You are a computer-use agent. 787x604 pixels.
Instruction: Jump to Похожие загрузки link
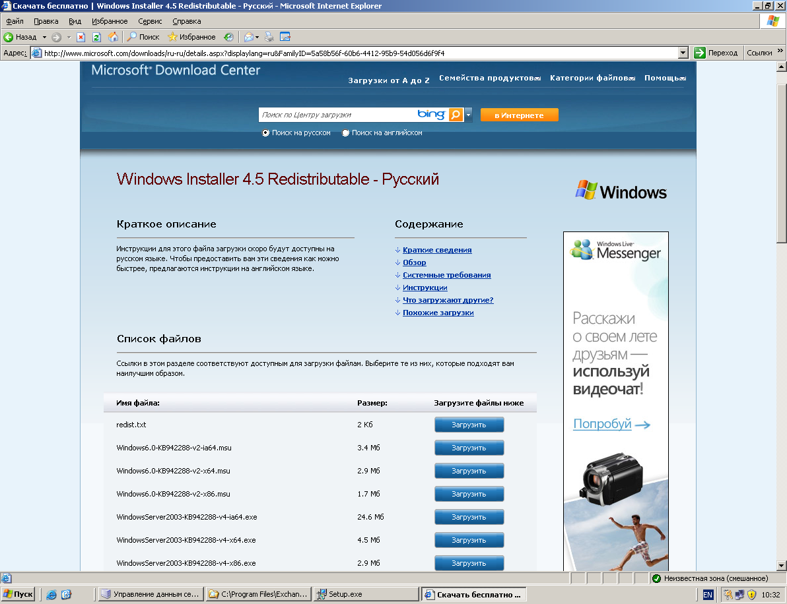[x=438, y=313]
